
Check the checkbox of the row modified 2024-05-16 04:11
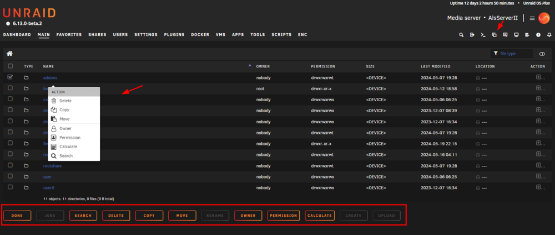[10, 154]
